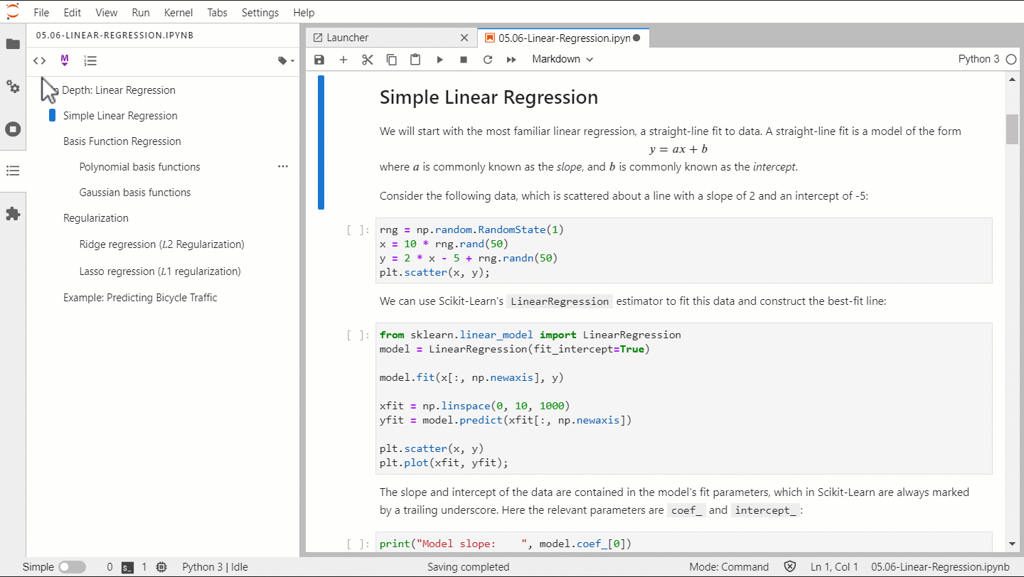The height and width of the screenshot is (577, 1024).
Task: Switch Simple interface mode on
Action: [72, 566]
